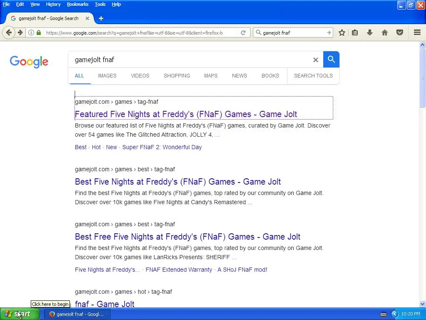Open the Edit menu

point(20,4)
